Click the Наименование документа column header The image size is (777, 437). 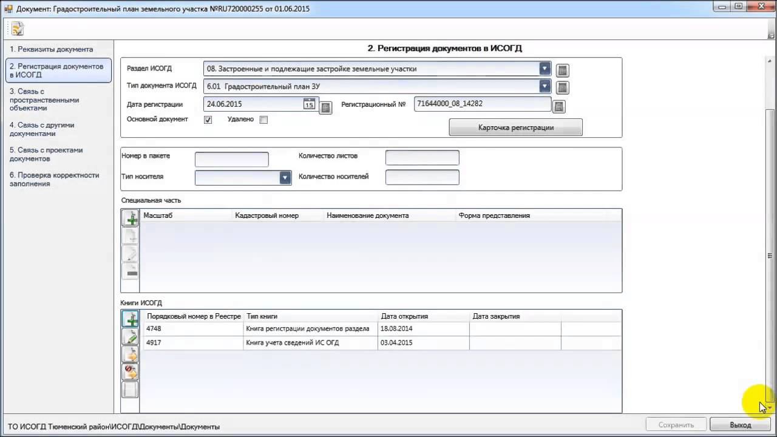pos(367,215)
